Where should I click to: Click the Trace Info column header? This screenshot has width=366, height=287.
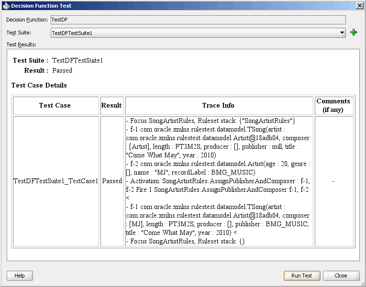point(219,105)
